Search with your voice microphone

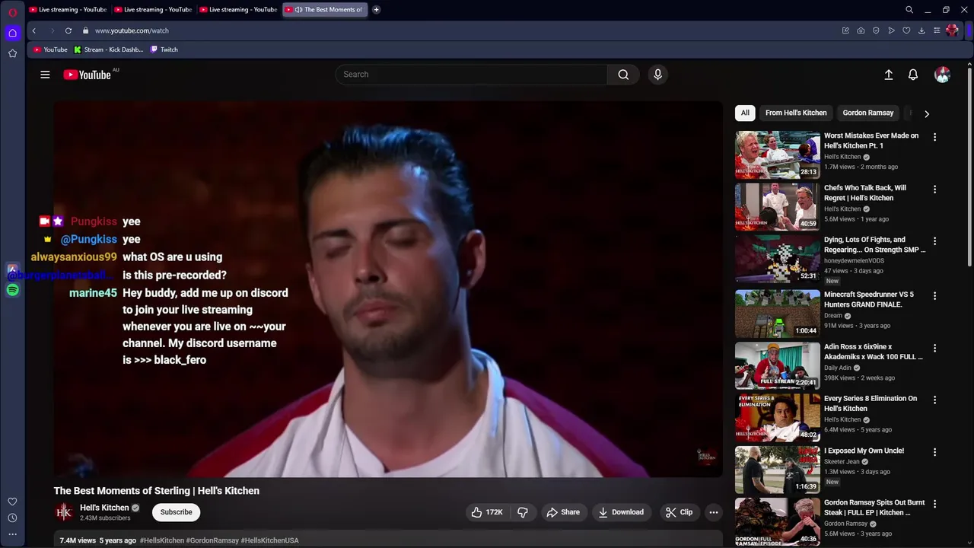coord(658,75)
